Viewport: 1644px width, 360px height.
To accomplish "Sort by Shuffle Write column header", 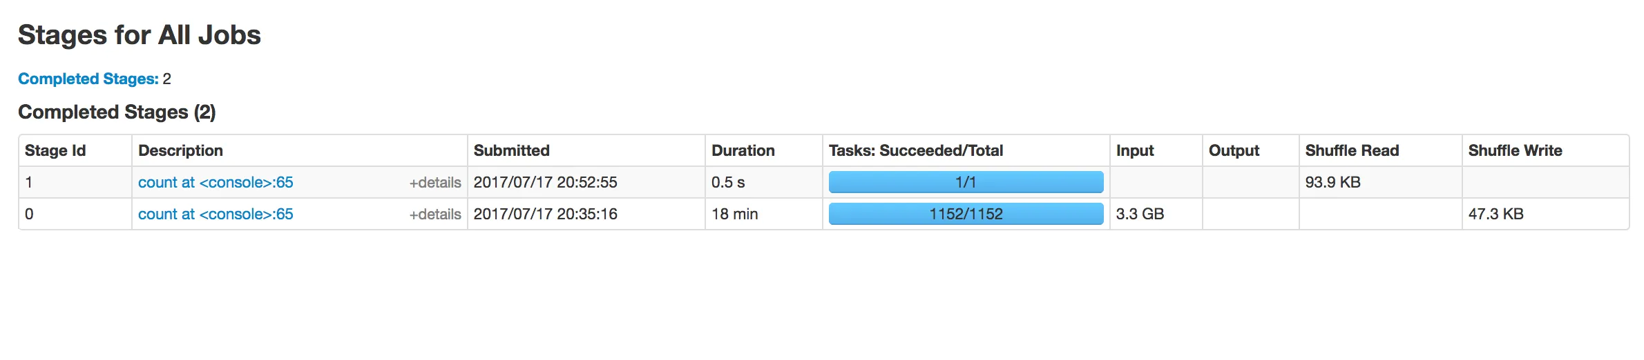I will 1514,151.
